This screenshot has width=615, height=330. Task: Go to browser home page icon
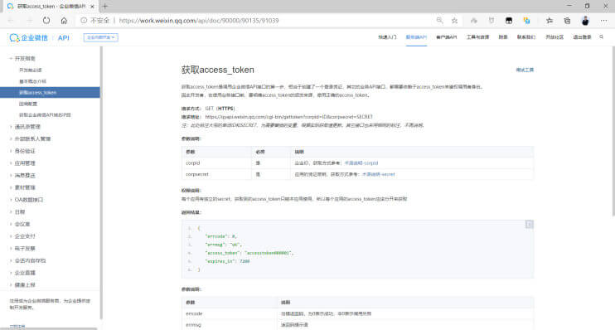(64, 21)
